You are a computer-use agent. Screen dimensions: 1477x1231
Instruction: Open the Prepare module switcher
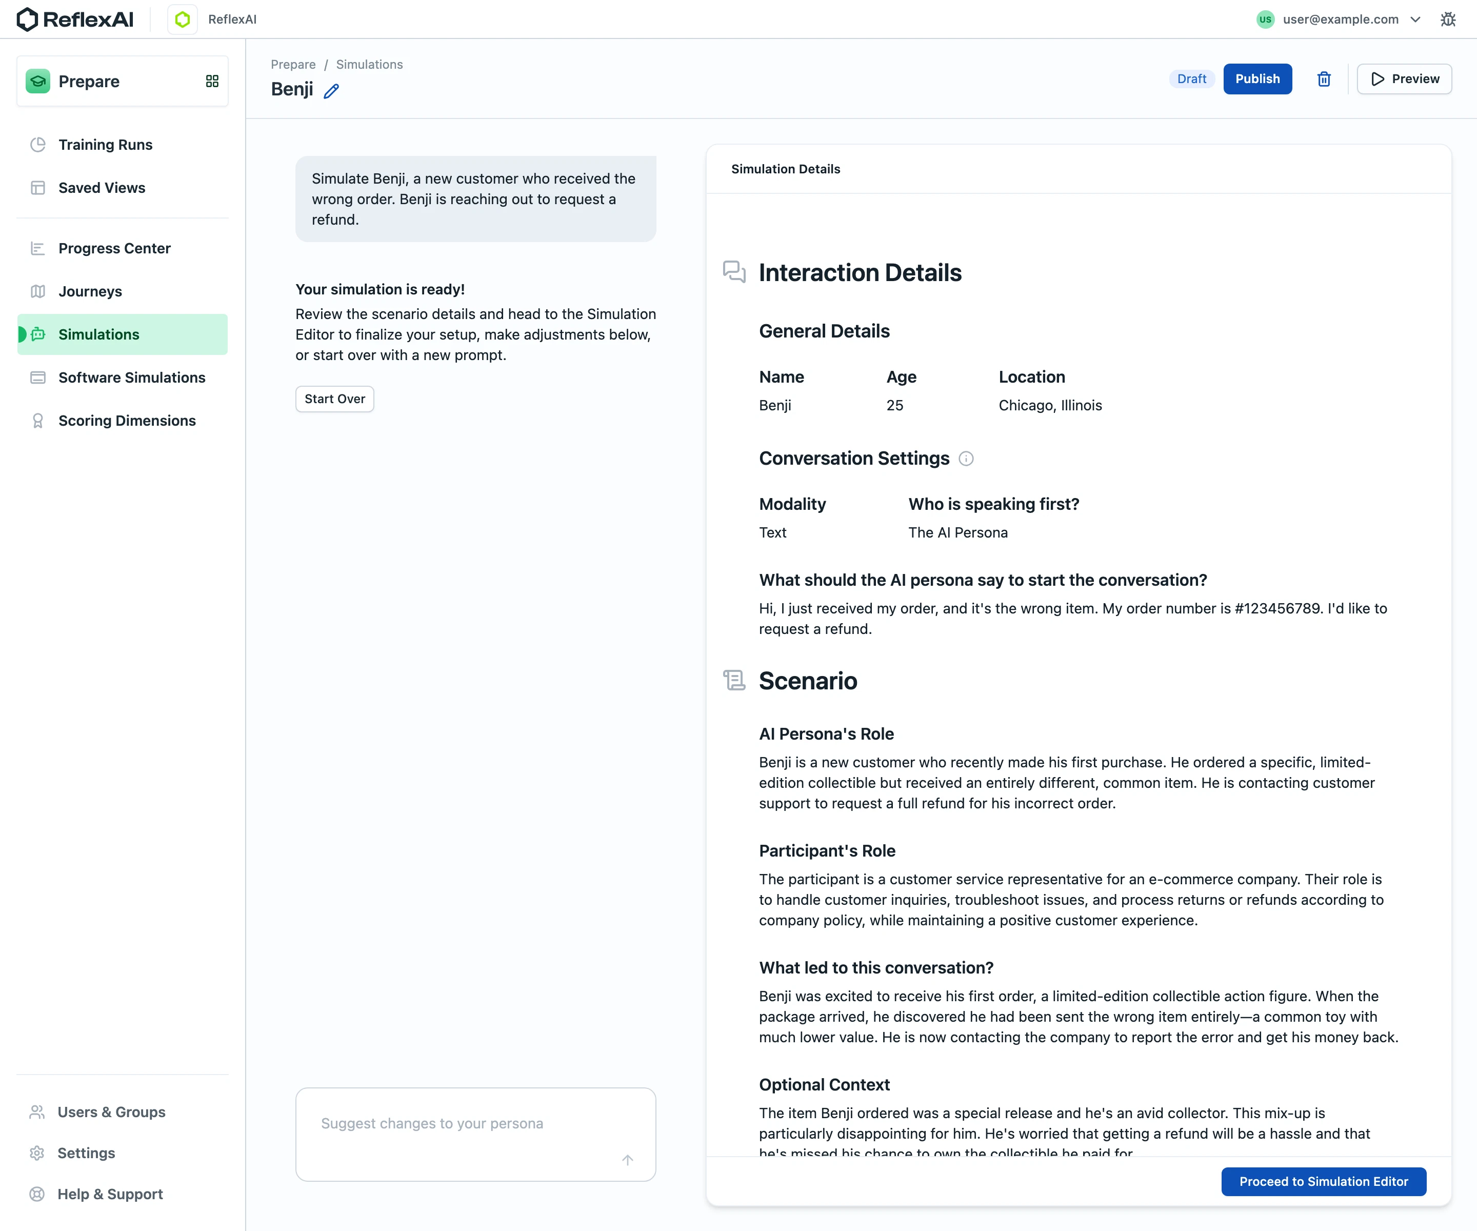123,81
